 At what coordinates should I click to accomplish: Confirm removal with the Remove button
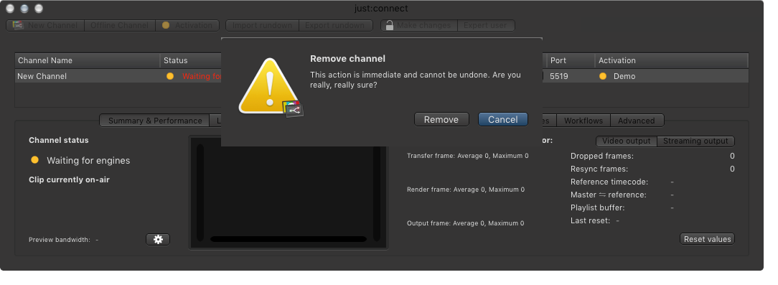tap(441, 120)
